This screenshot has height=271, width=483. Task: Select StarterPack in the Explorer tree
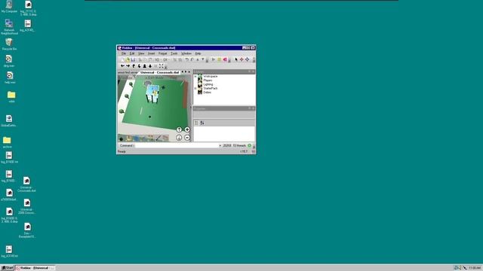click(210, 88)
